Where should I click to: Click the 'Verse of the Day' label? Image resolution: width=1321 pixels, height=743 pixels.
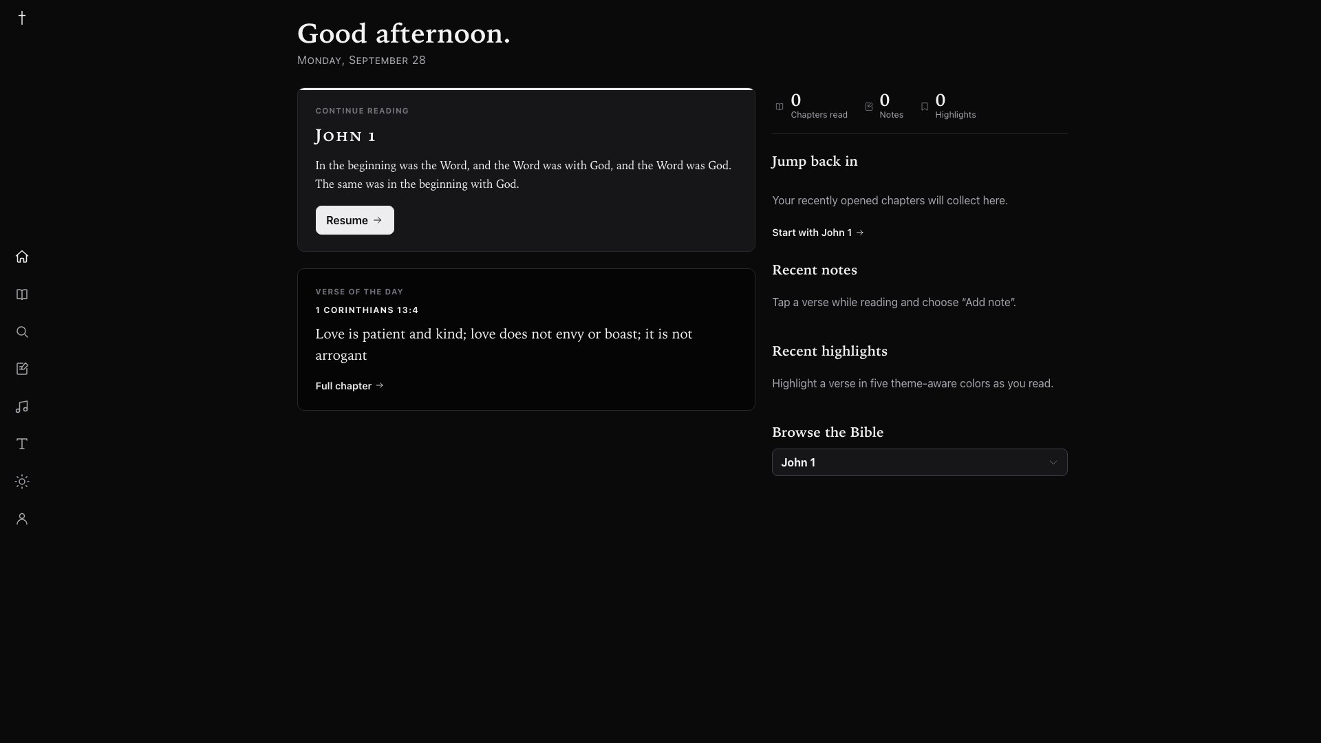[359, 292]
